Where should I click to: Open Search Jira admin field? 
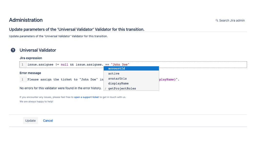(x=230, y=20)
